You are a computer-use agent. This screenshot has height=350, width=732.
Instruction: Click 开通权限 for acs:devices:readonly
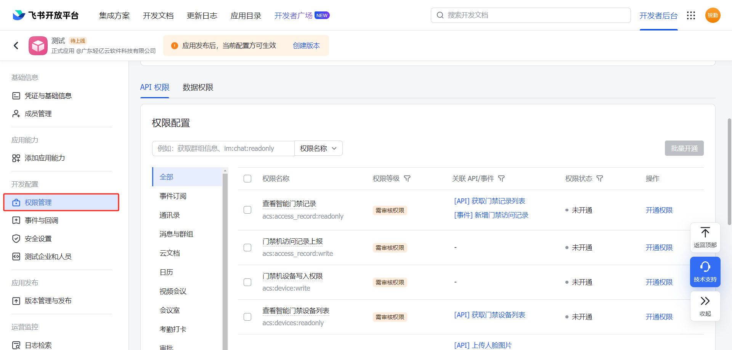(659, 317)
